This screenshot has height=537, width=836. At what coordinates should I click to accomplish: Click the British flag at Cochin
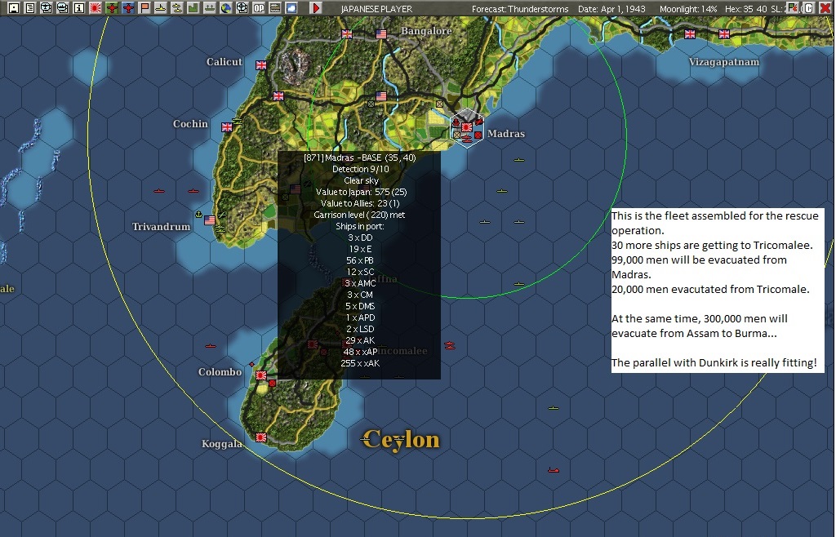227,127
